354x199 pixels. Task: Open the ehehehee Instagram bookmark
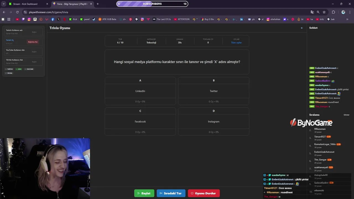[273, 19]
